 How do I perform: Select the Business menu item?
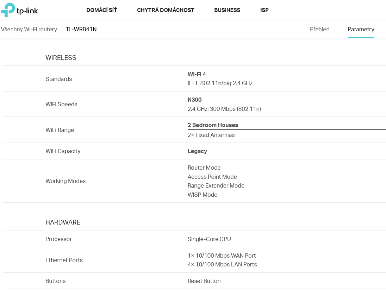coord(227,10)
